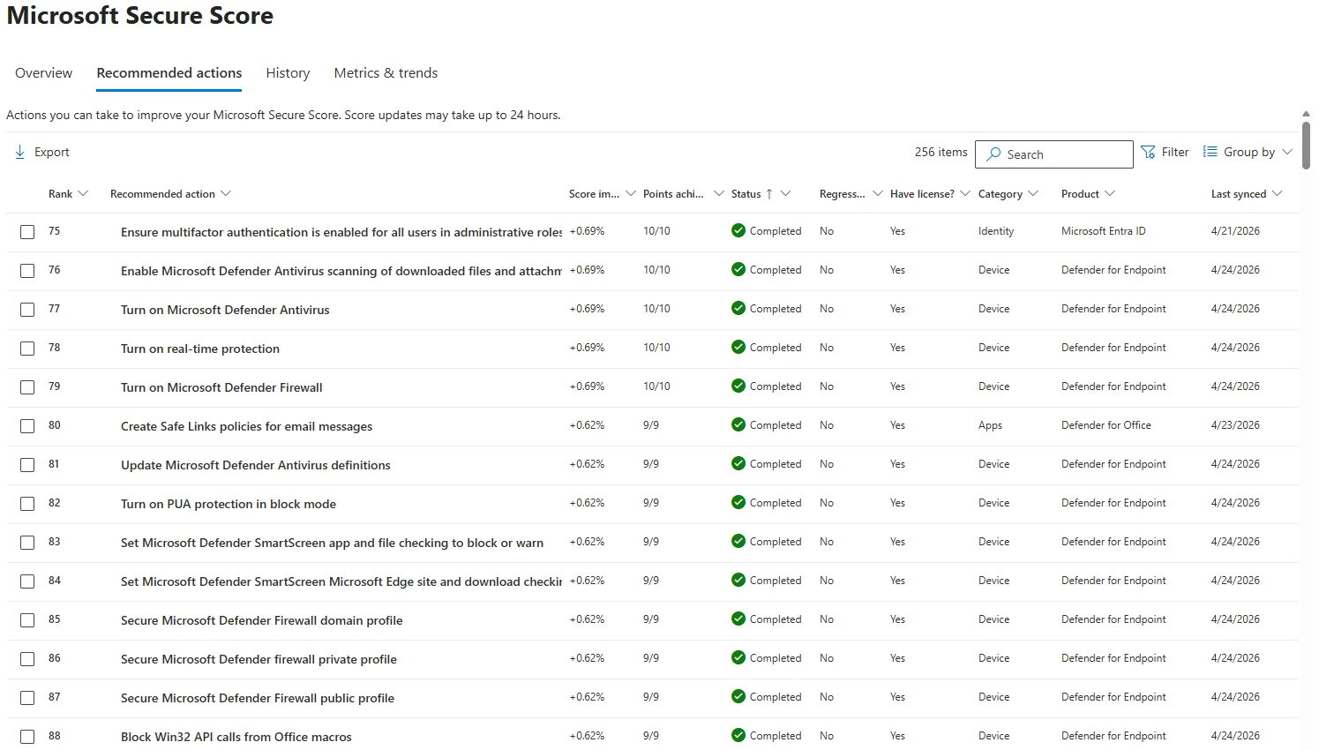Click into the Search input field

tap(1054, 154)
